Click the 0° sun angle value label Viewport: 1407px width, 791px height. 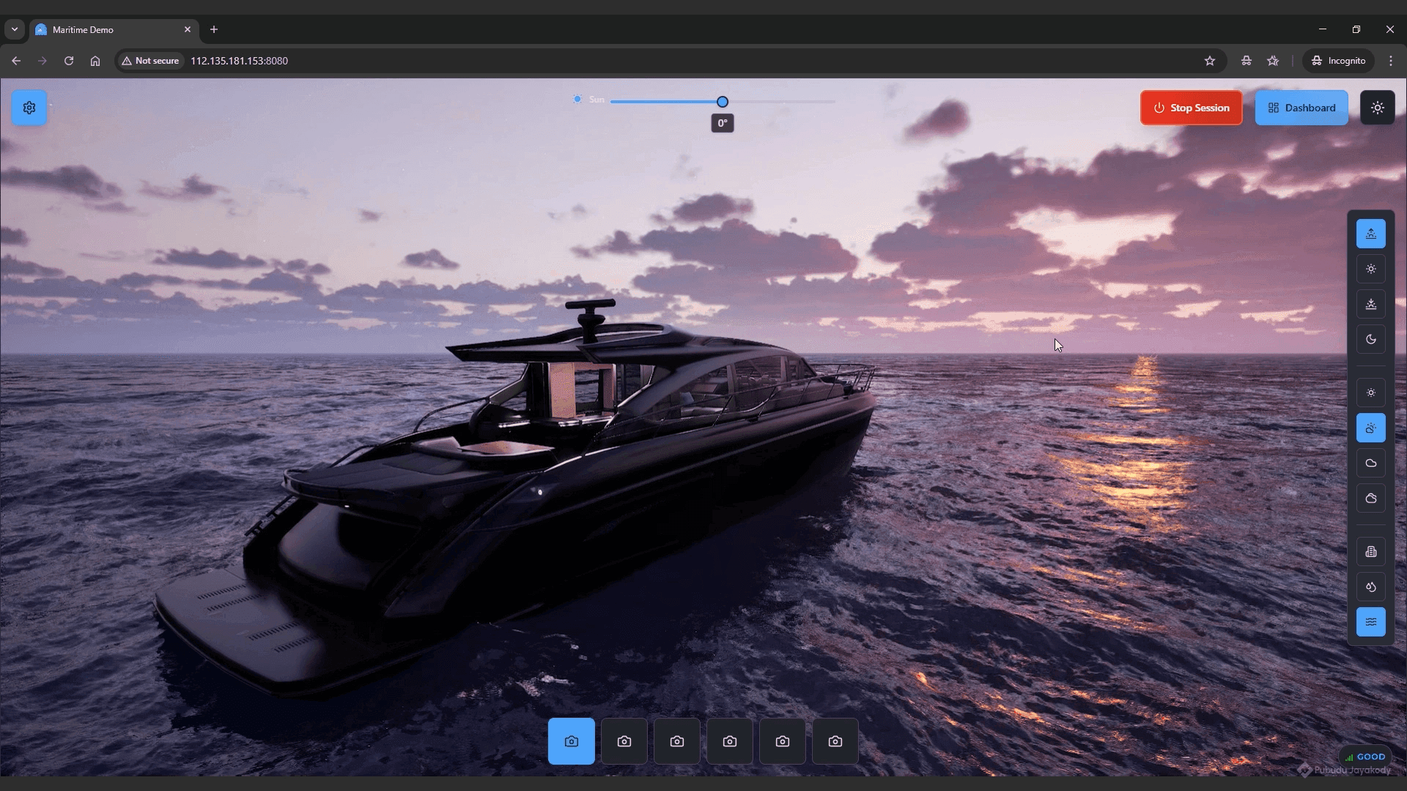(723, 123)
